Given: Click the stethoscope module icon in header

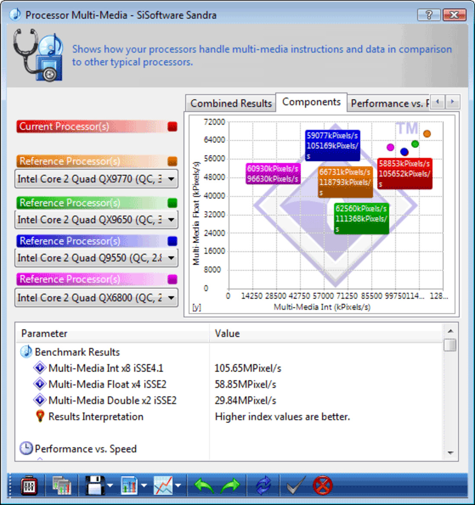Looking at the screenshot, I should pos(38,55).
